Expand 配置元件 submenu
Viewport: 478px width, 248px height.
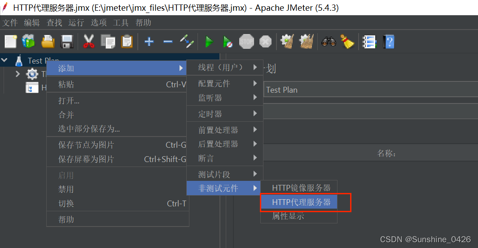225,83
